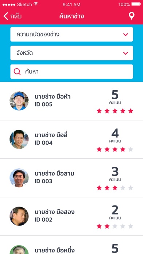Expand the chevron arrow on จังหวัด field
143x254 pixels.
[125, 53]
